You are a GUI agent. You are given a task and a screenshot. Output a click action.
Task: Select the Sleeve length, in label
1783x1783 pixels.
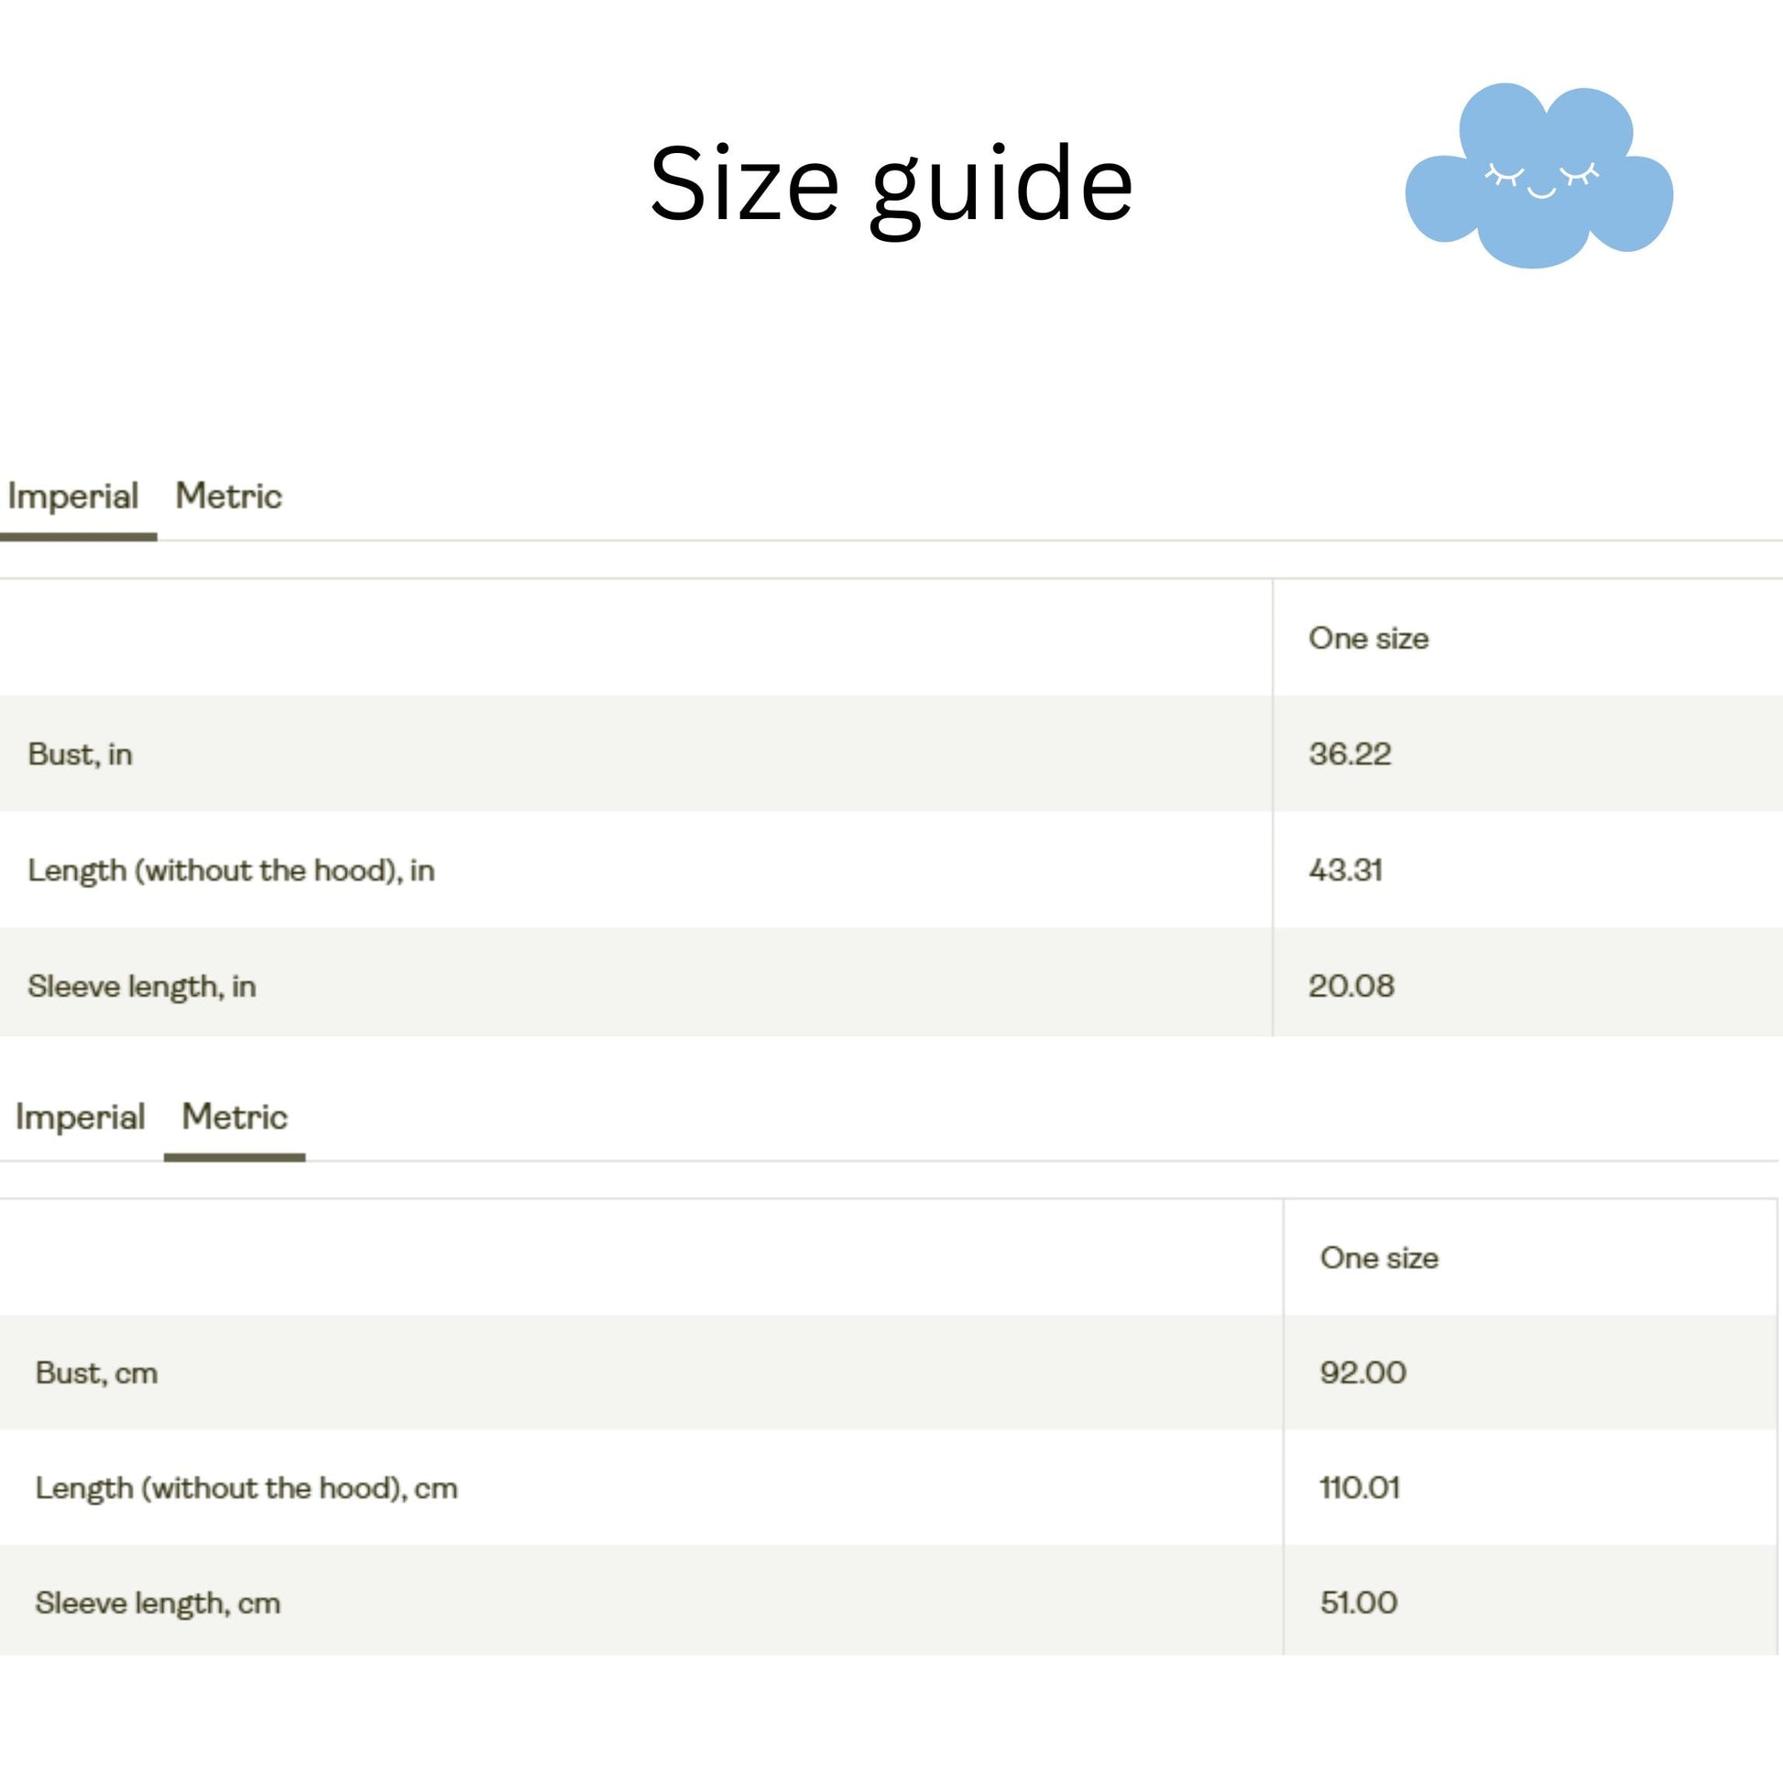point(142,987)
